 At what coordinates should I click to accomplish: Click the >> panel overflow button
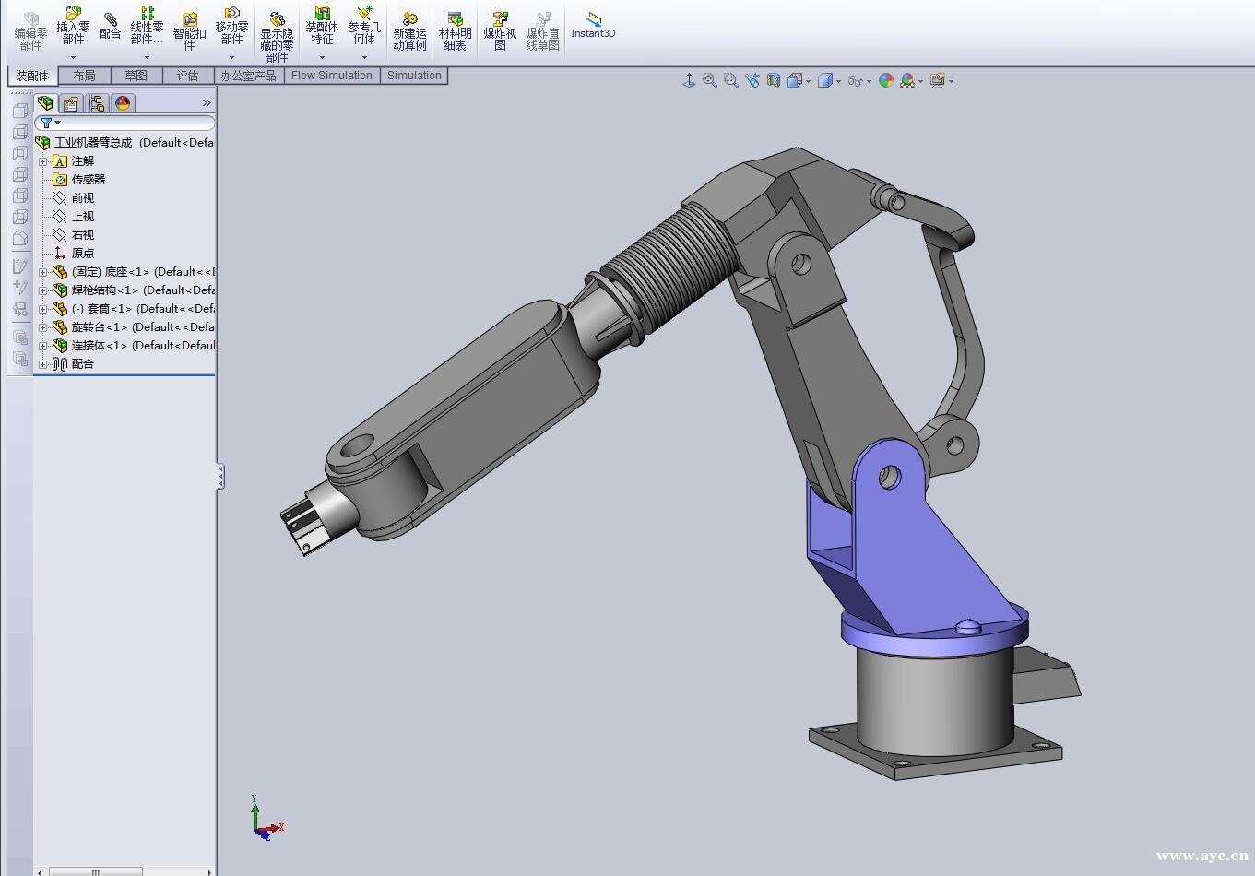(207, 102)
